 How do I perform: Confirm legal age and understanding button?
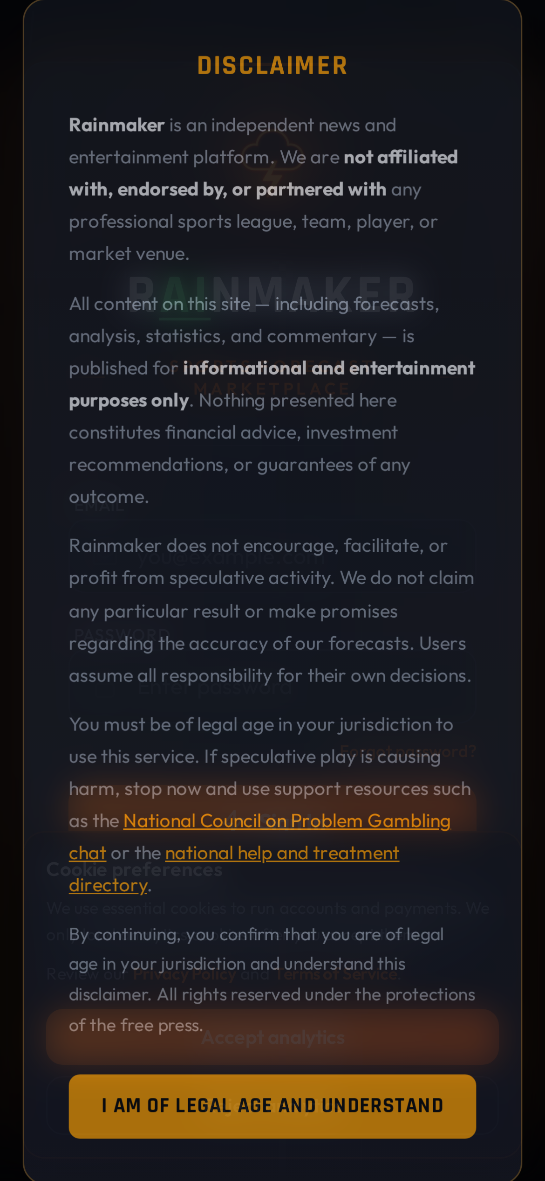tap(272, 1106)
